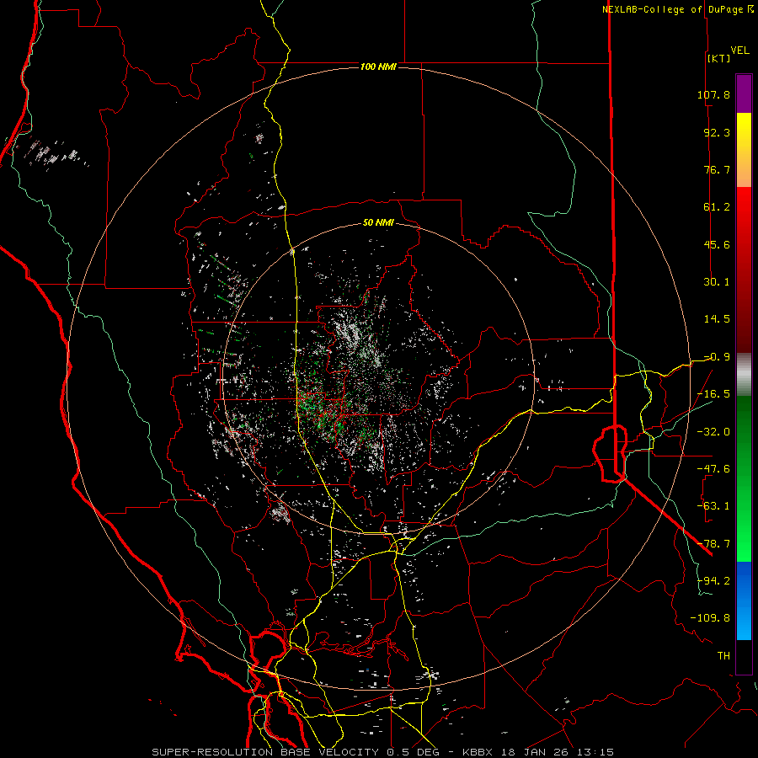Select the -63.1 value on the scale
The width and height of the screenshot is (758, 758).
713,505
